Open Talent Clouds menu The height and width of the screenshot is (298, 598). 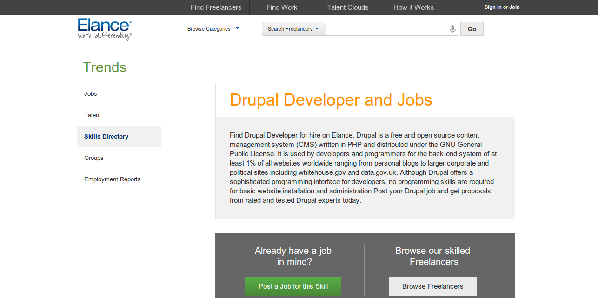pos(347,7)
